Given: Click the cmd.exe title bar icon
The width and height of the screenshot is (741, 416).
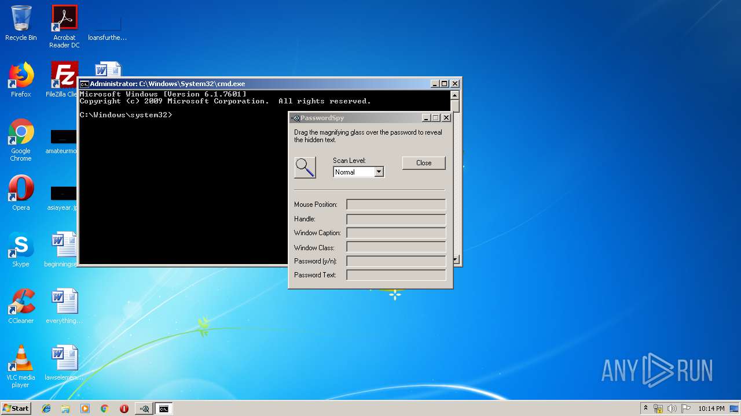Looking at the screenshot, I should coord(84,84).
